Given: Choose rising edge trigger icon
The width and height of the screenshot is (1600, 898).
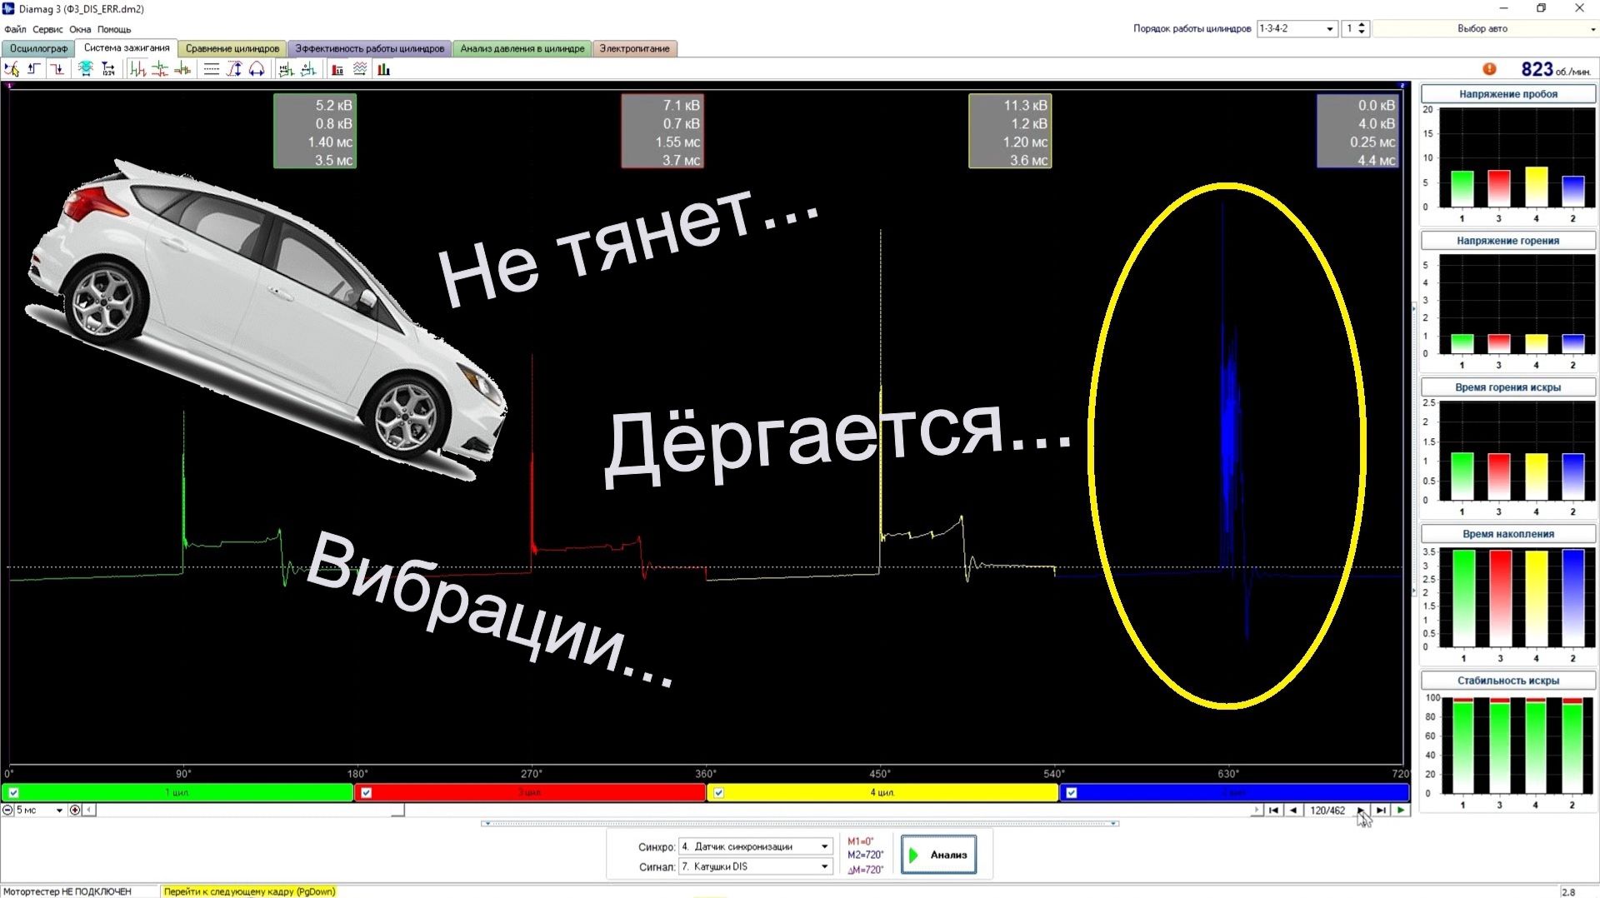Looking at the screenshot, I should pyautogui.click(x=34, y=69).
